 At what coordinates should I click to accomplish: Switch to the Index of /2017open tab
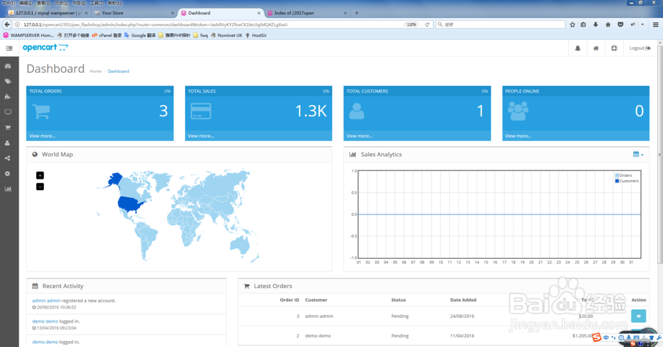tap(307, 13)
